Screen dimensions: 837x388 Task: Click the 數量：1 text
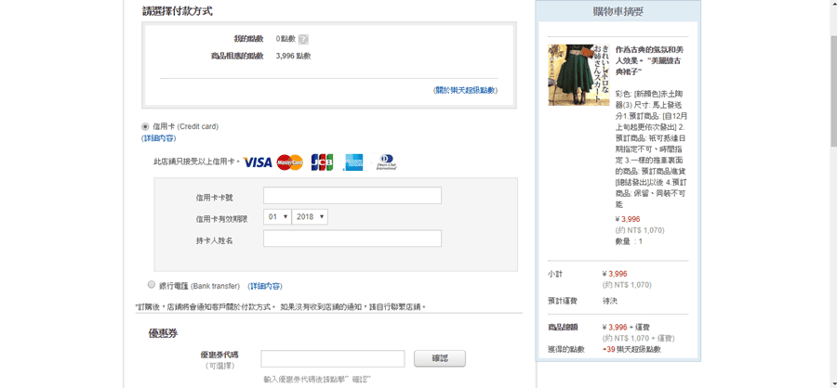coord(630,241)
